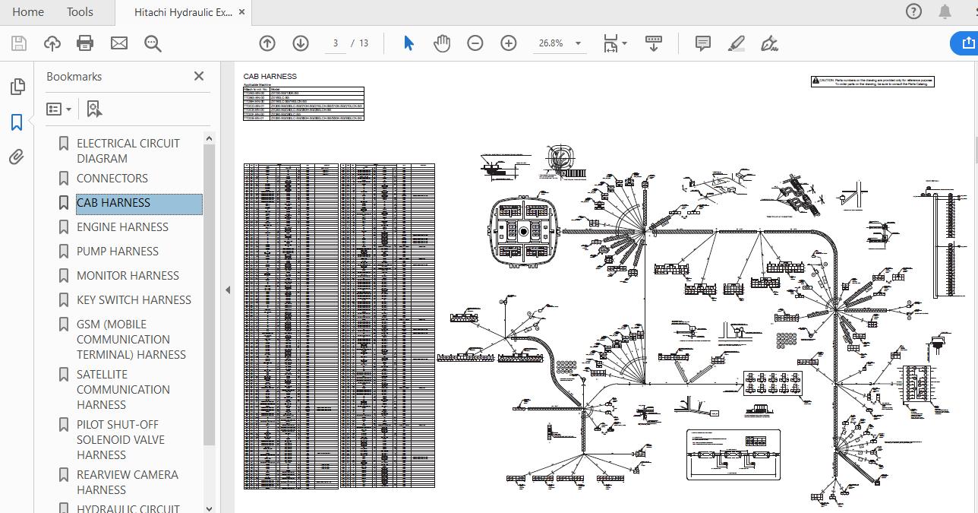978x513 pixels.
Task: Go to the ENGINE HARNESS bookmark
Action: 122,226
